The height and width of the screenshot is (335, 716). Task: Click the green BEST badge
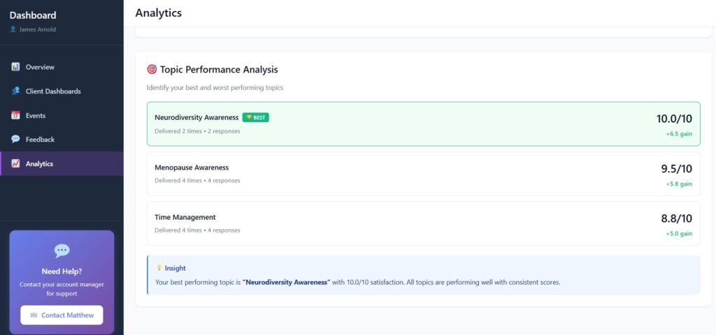point(256,117)
